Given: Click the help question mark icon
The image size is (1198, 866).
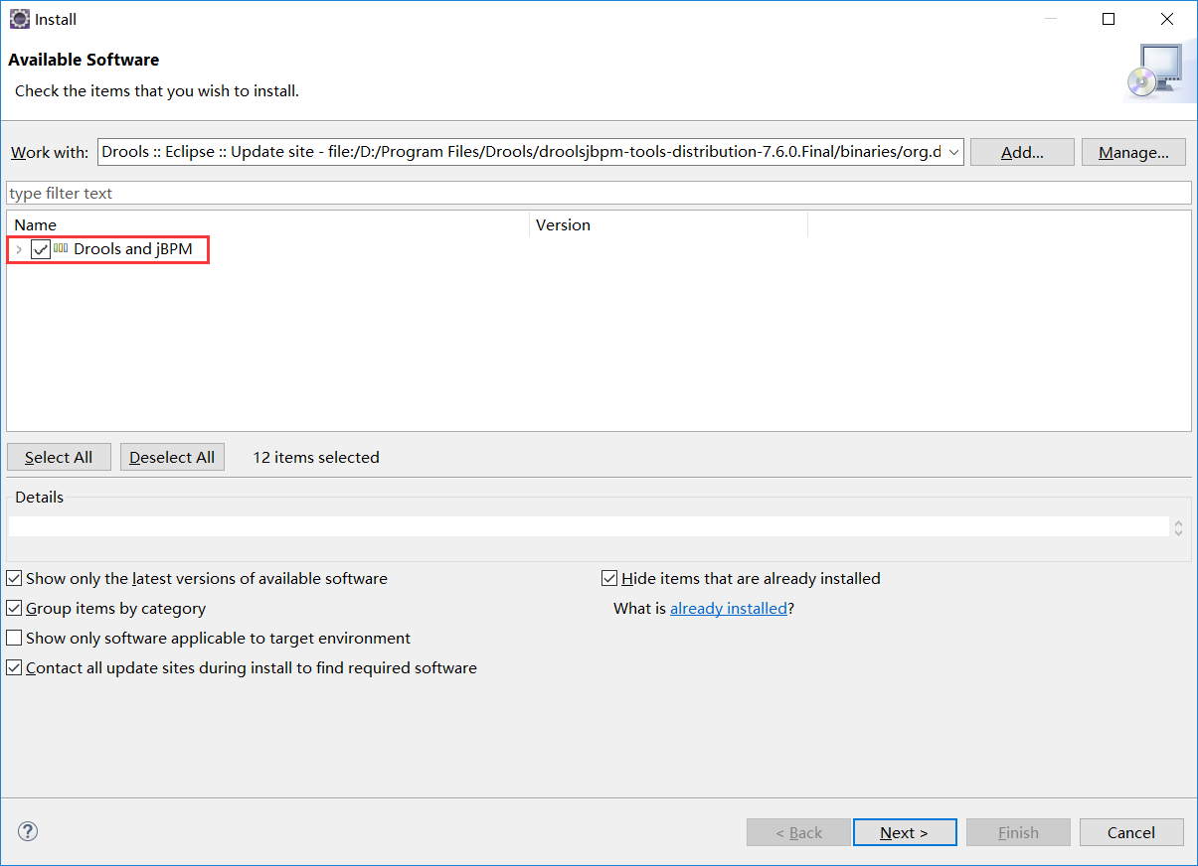Looking at the screenshot, I should tap(28, 831).
